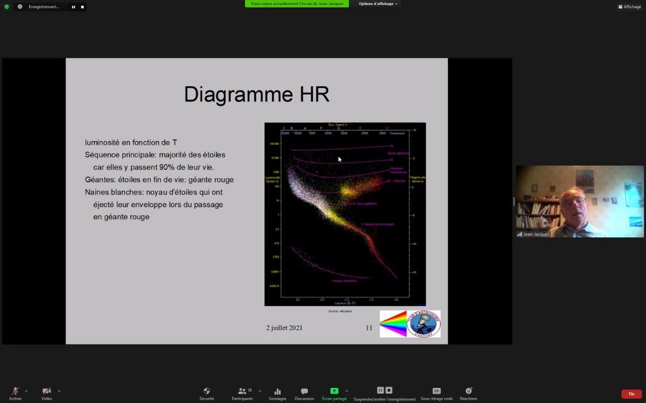Start camera with the Vidéo button
The width and height of the screenshot is (646, 403).
[x=47, y=393]
